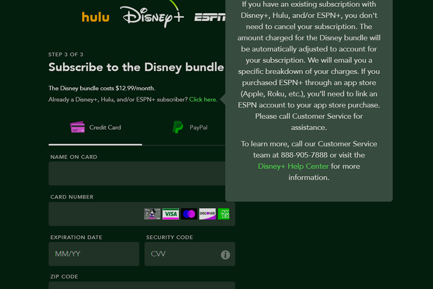The image size is (433, 289).
Task: Click the Disney+ logo
Action: (x=152, y=14)
